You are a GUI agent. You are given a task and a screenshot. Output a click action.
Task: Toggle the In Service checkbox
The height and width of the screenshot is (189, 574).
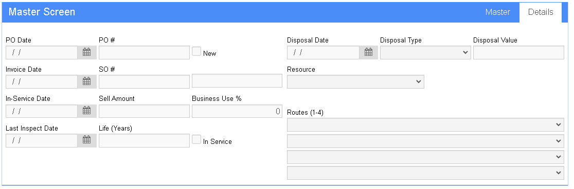[x=196, y=139]
